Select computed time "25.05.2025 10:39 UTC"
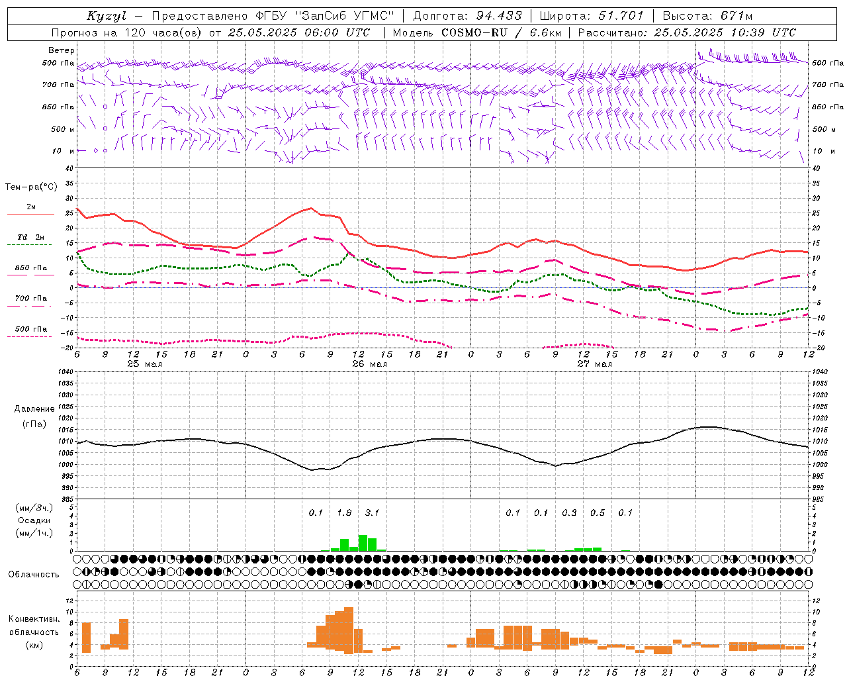The width and height of the screenshot is (847, 678). coord(725,32)
